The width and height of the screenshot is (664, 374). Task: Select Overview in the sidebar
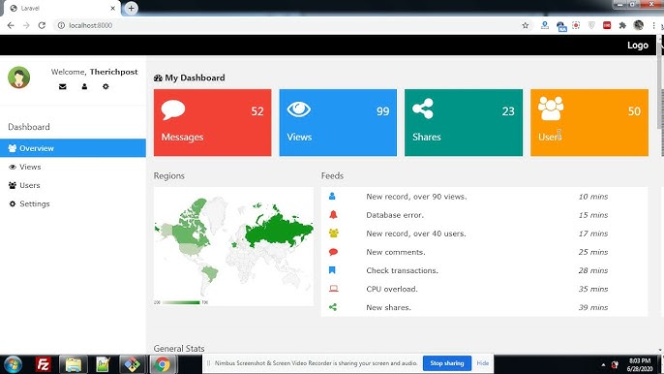click(73, 148)
